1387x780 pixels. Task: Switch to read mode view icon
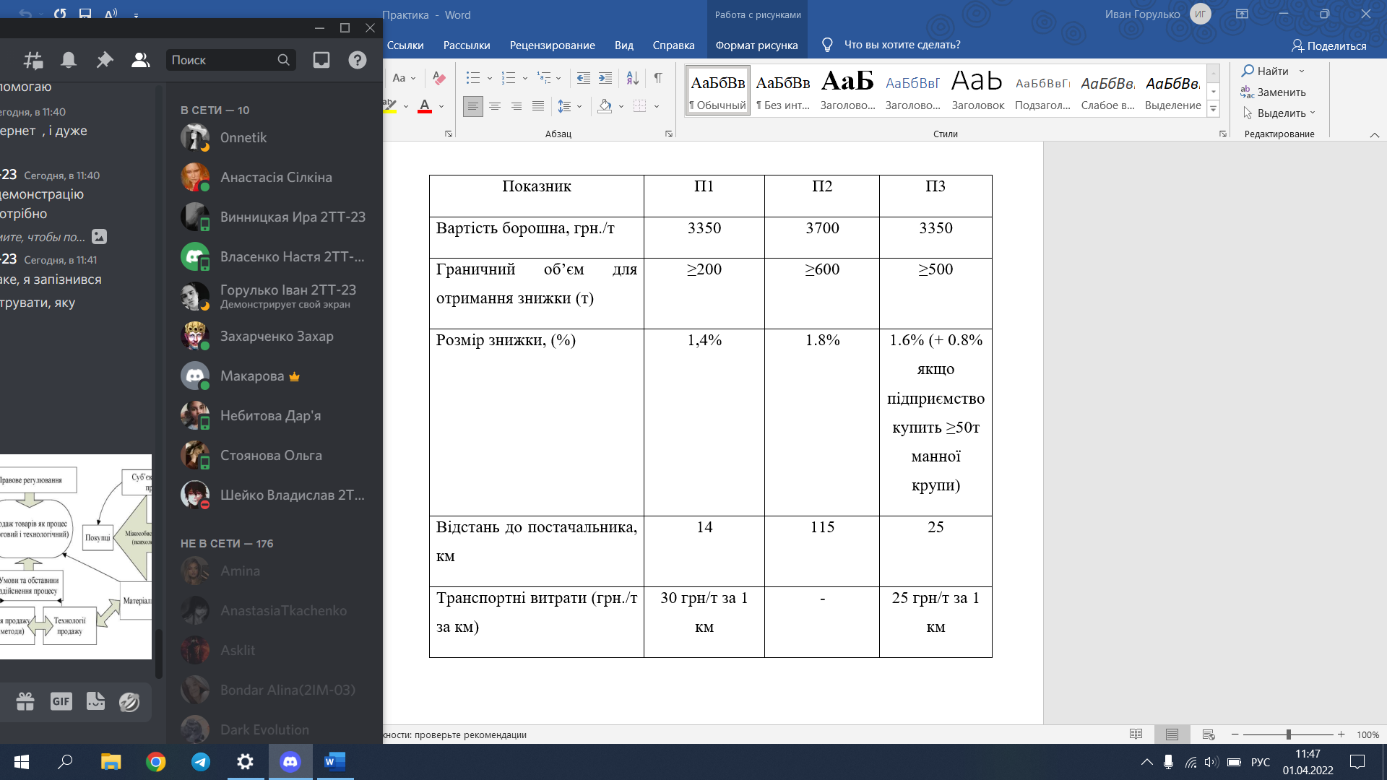[x=1136, y=734]
